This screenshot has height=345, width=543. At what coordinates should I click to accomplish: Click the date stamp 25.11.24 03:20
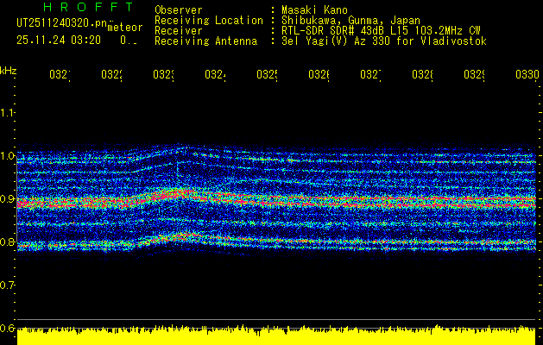[x=59, y=41]
